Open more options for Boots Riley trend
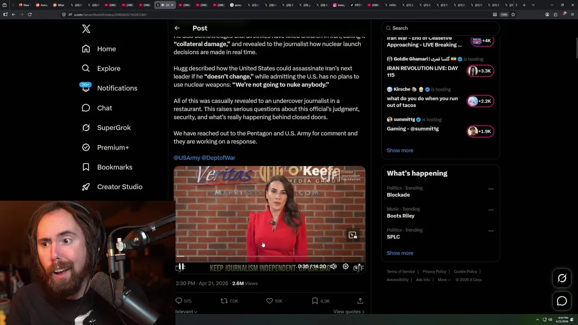Image resolution: width=578 pixels, height=325 pixels. tap(491, 210)
